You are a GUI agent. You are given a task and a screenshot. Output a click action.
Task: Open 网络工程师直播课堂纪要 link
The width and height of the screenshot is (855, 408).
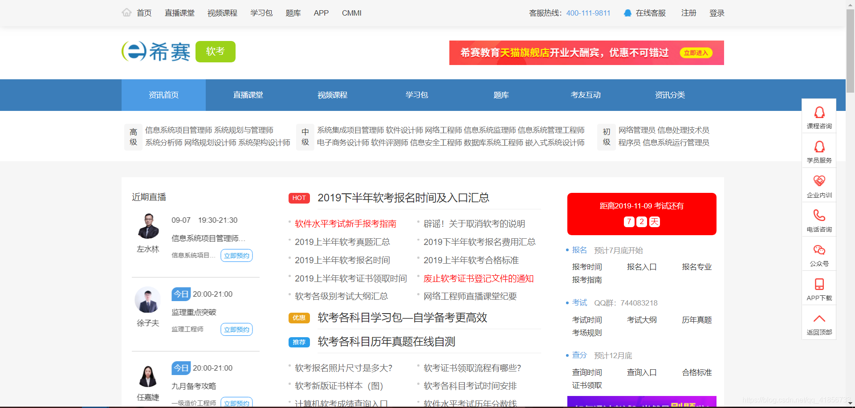[470, 296]
